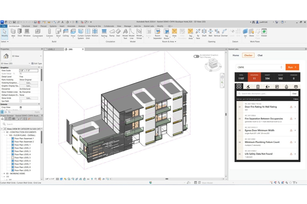Select the fire flame category icon in Checker
Viewport: 307px width, 204px height.
[x=286, y=87]
